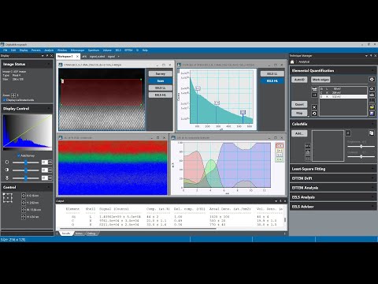The height and width of the screenshot is (284, 378).
Task: Click the contrast icon in Display Control
Action: point(7,170)
